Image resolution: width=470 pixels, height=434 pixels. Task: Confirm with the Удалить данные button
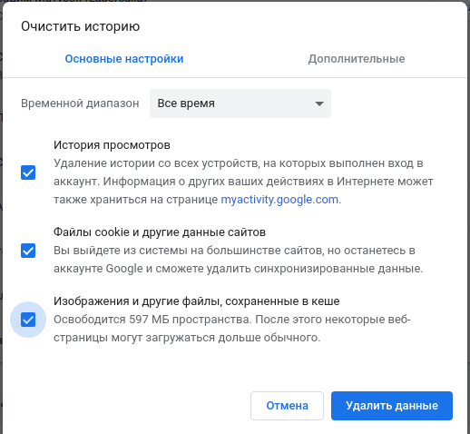click(x=392, y=406)
